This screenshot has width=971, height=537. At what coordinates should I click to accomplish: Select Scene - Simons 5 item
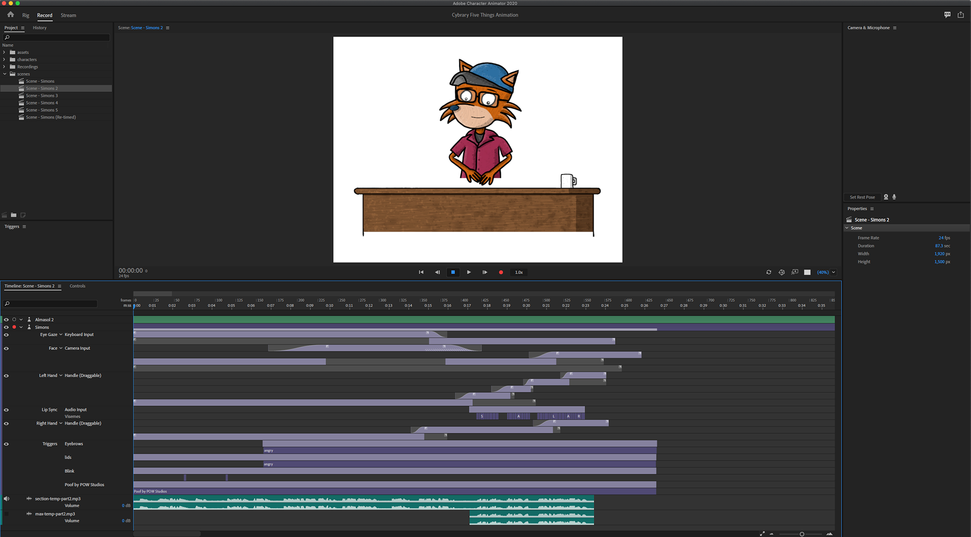[x=42, y=110]
